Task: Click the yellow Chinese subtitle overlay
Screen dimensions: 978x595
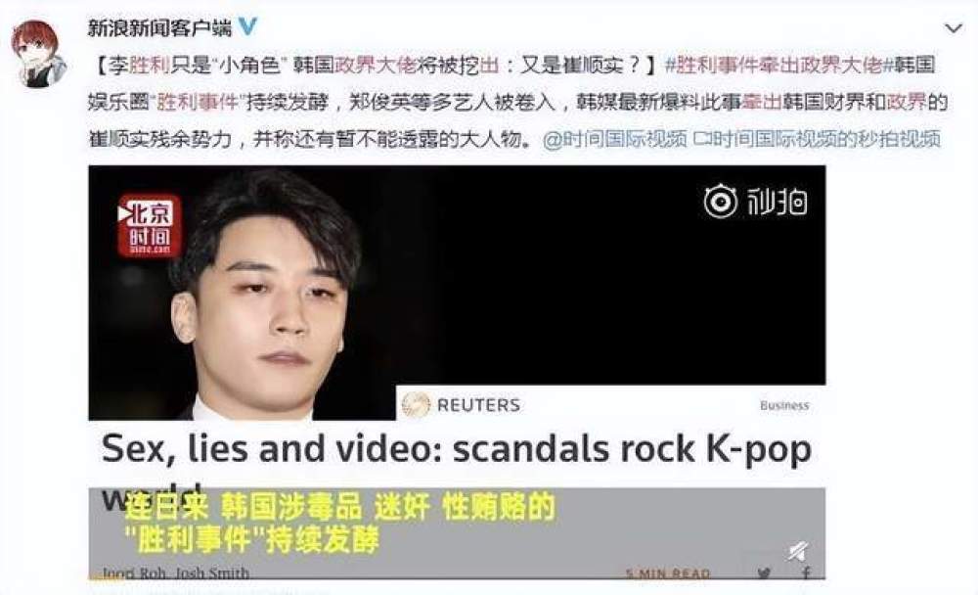Action: click(x=340, y=524)
